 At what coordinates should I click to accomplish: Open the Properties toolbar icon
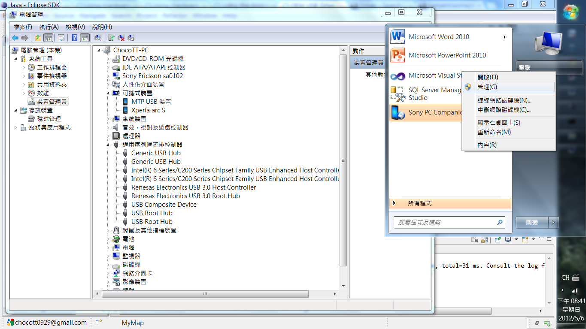tap(61, 38)
